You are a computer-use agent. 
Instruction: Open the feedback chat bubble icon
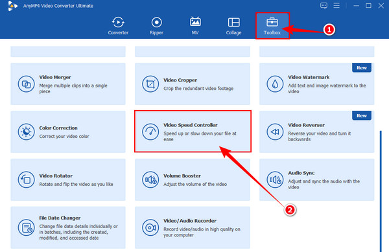click(324, 5)
